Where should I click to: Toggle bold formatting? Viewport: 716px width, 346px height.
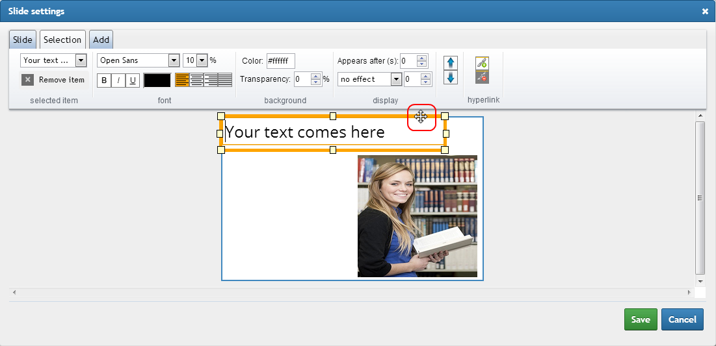click(104, 80)
